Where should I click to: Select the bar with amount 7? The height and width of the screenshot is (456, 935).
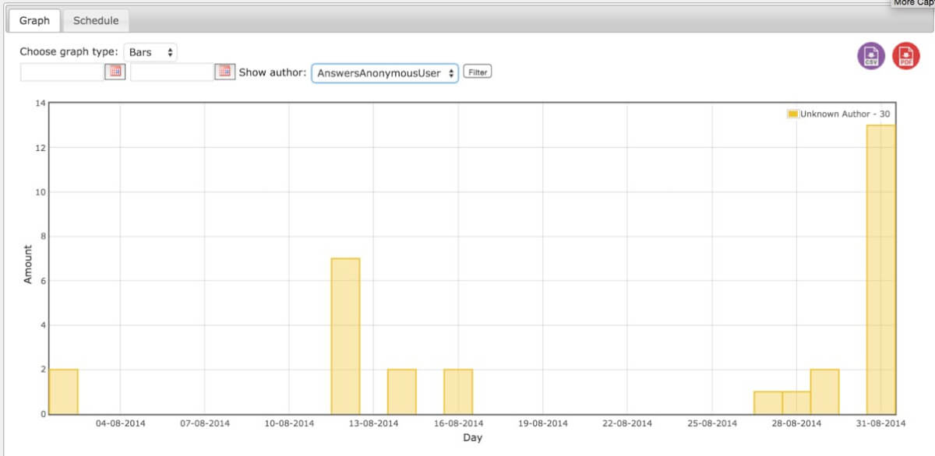click(345, 336)
